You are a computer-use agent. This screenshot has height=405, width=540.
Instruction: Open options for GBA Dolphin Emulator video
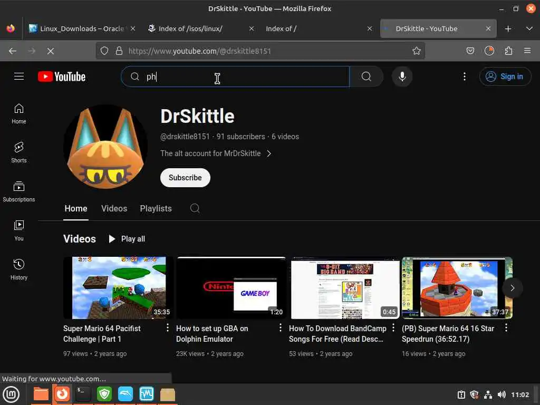point(281,328)
